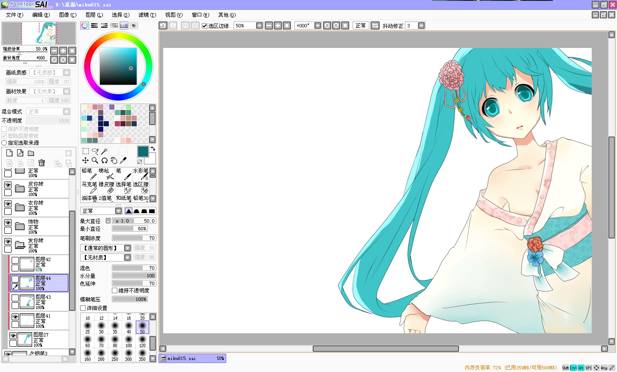Select the rotate canvas tool
Viewport: 617px width, 372px height.
104,160
